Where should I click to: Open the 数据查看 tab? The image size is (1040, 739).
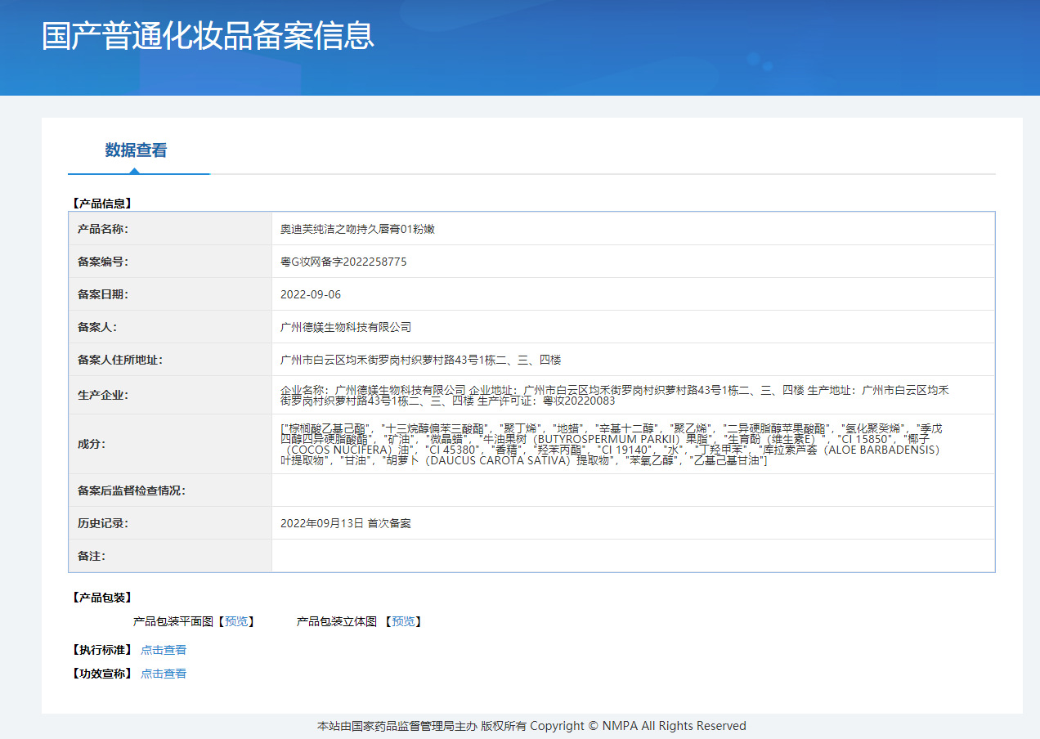[x=136, y=150]
